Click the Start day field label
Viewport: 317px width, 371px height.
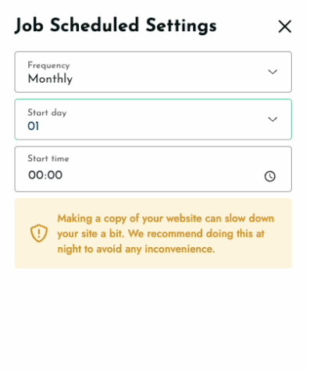(47, 113)
